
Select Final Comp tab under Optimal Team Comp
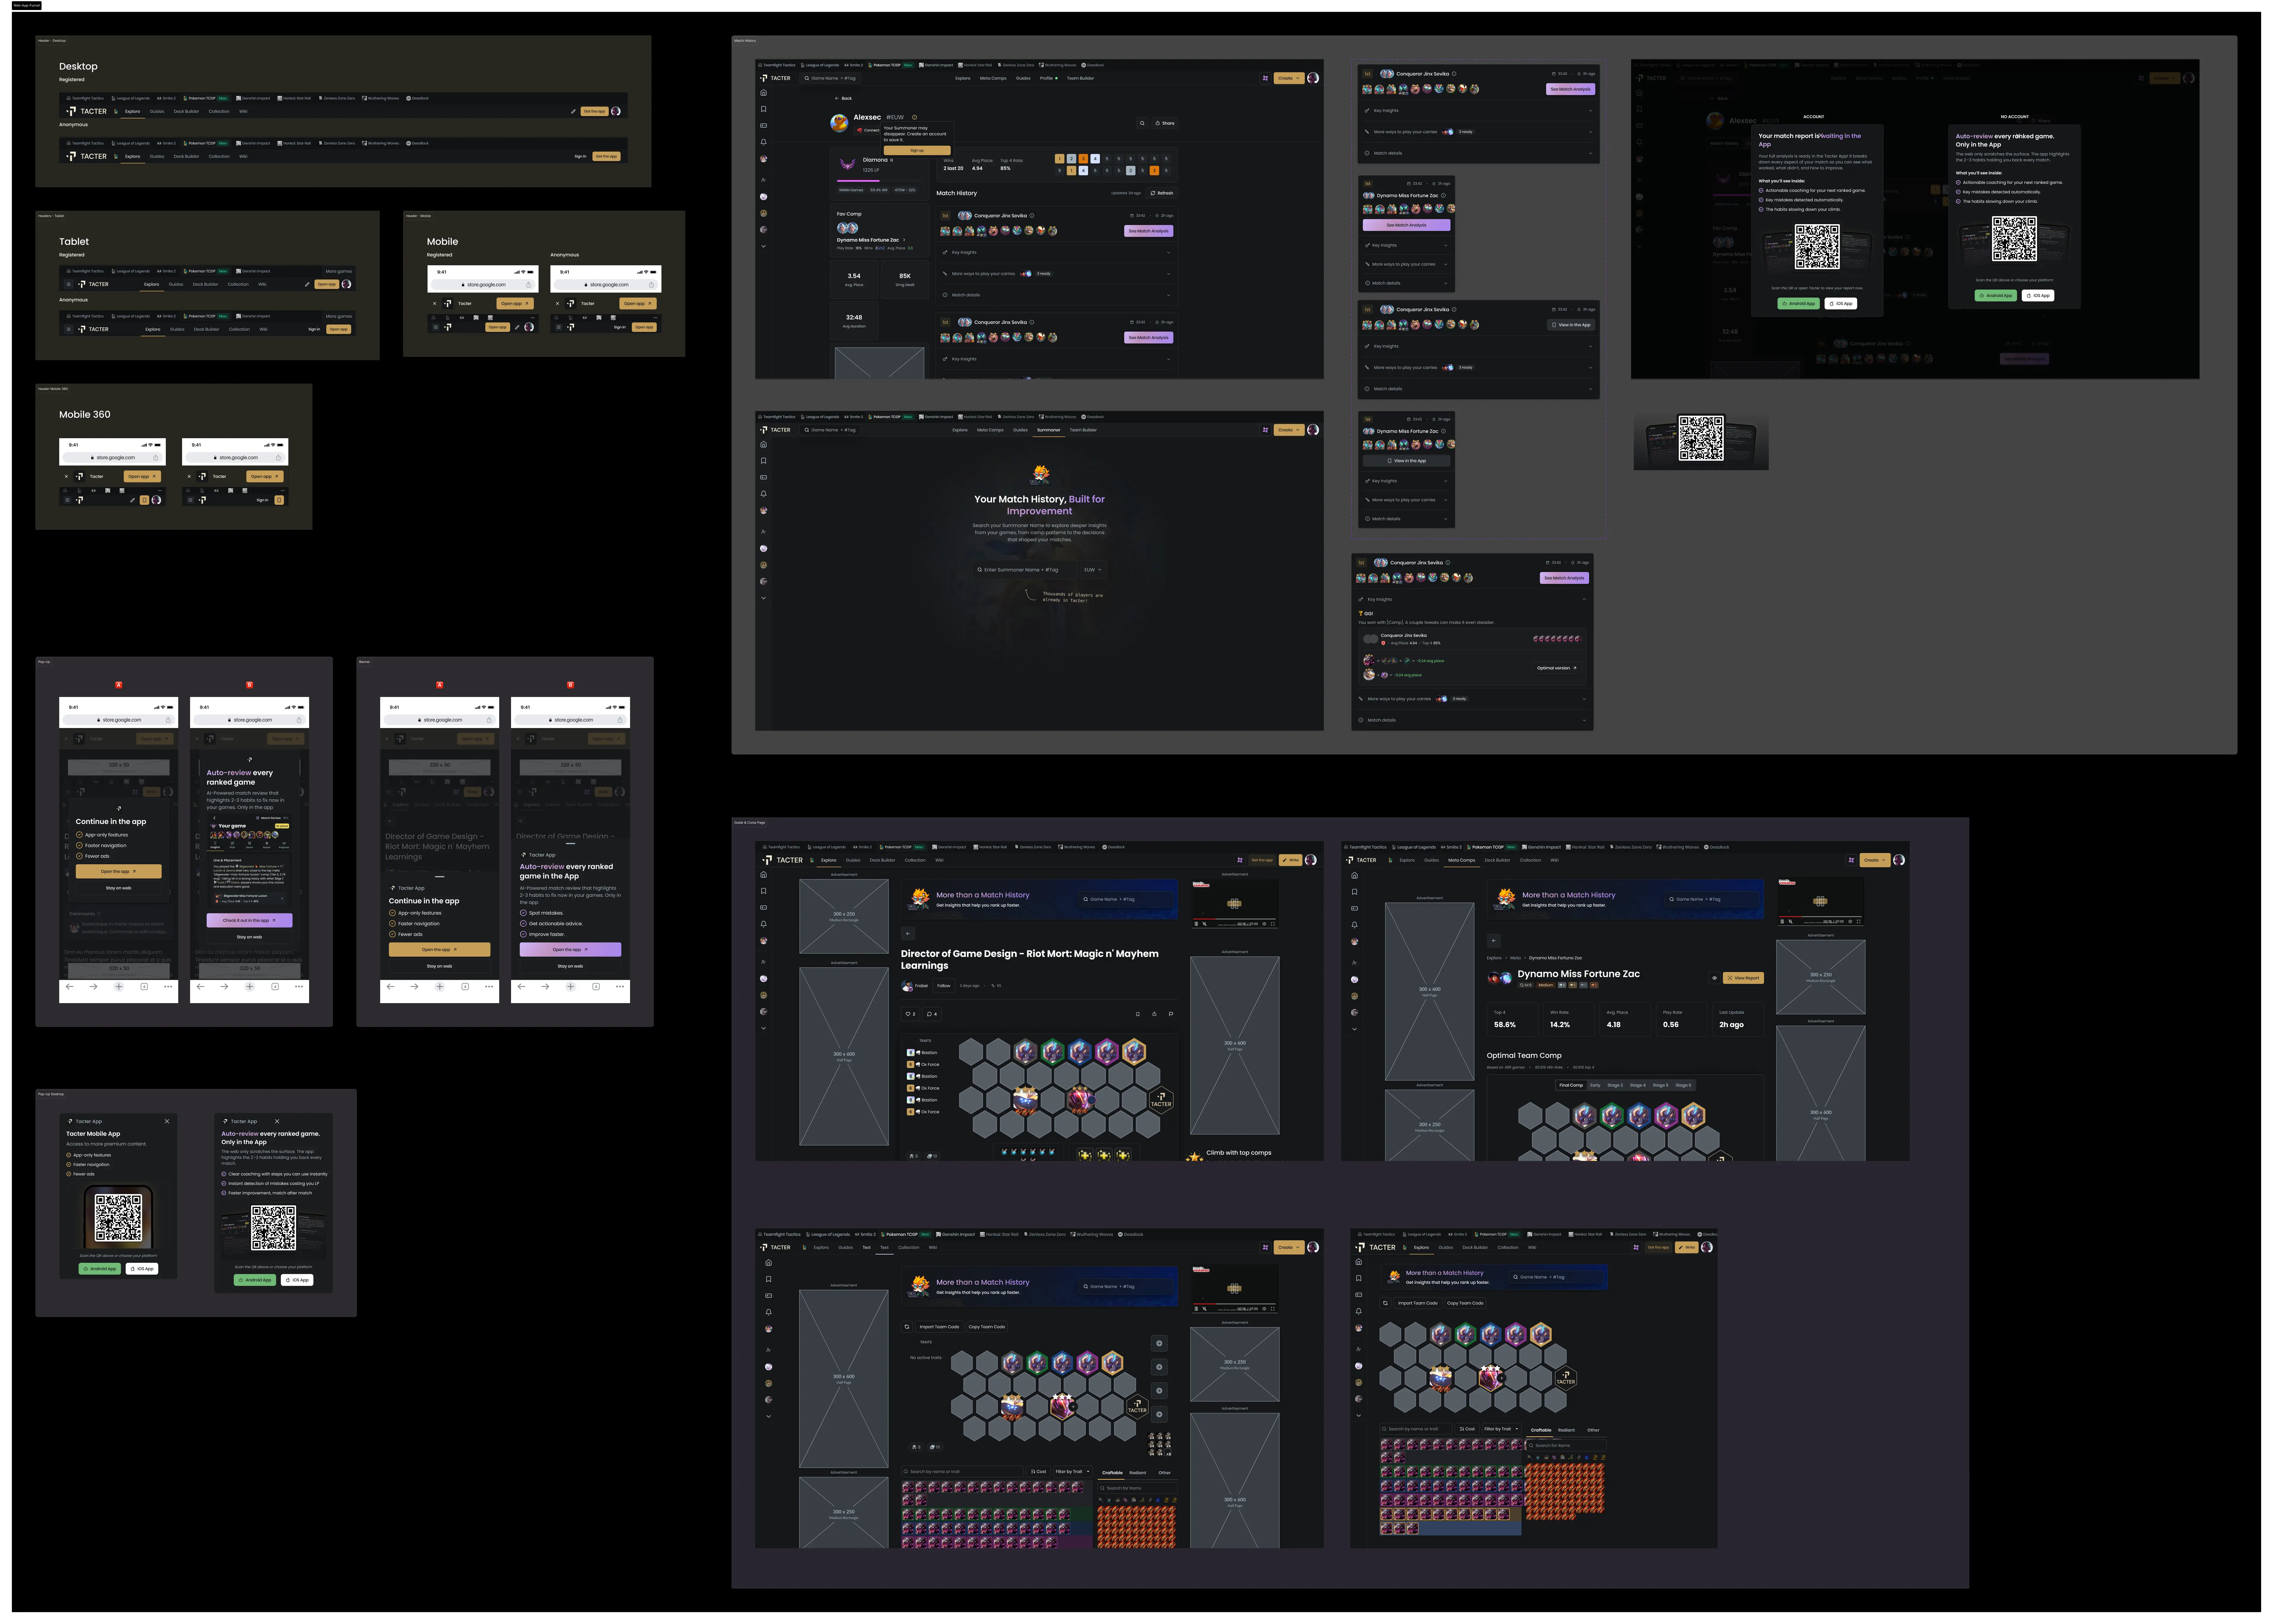1571,1085
